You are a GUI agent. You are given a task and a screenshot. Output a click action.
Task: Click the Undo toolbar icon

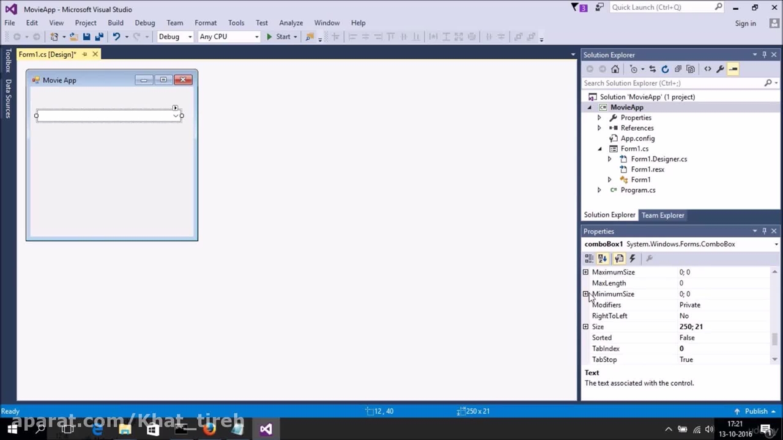(x=116, y=37)
